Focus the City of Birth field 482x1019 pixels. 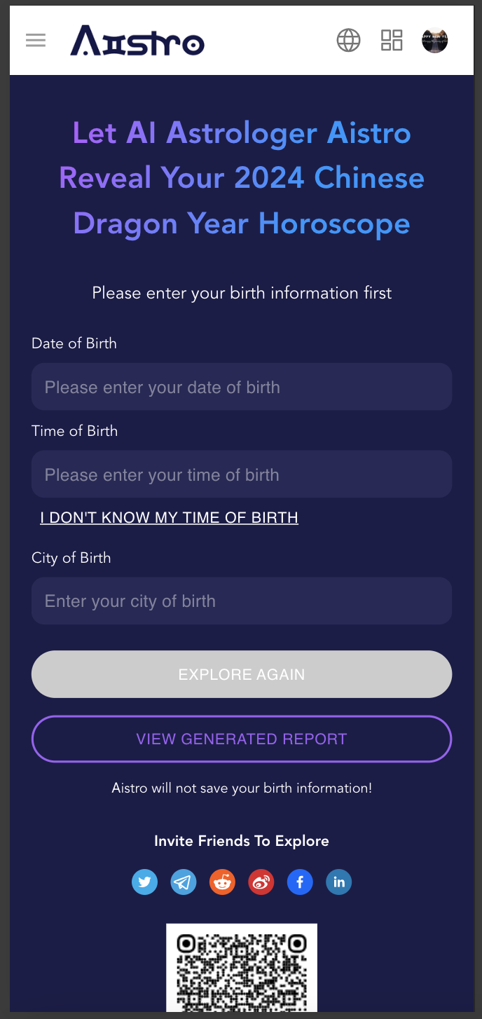242,601
